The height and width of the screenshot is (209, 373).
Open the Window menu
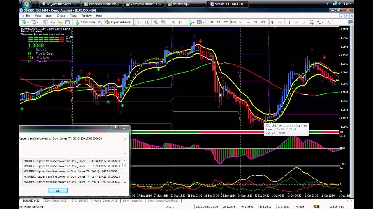(x=86, y=16)
